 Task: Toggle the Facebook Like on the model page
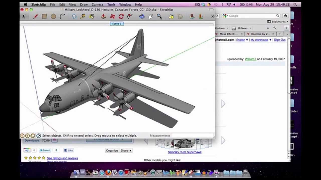click(x=68, y=150)
